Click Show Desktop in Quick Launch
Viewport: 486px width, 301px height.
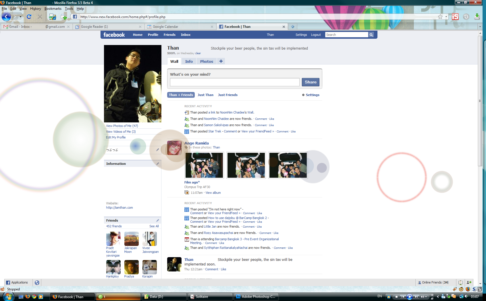point(21,297)
